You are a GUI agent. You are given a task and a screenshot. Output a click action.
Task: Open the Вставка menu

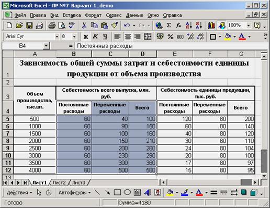click(x=72, y=15)
